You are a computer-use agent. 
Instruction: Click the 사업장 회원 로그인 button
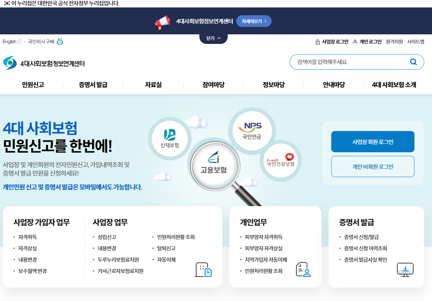point(373,141)
